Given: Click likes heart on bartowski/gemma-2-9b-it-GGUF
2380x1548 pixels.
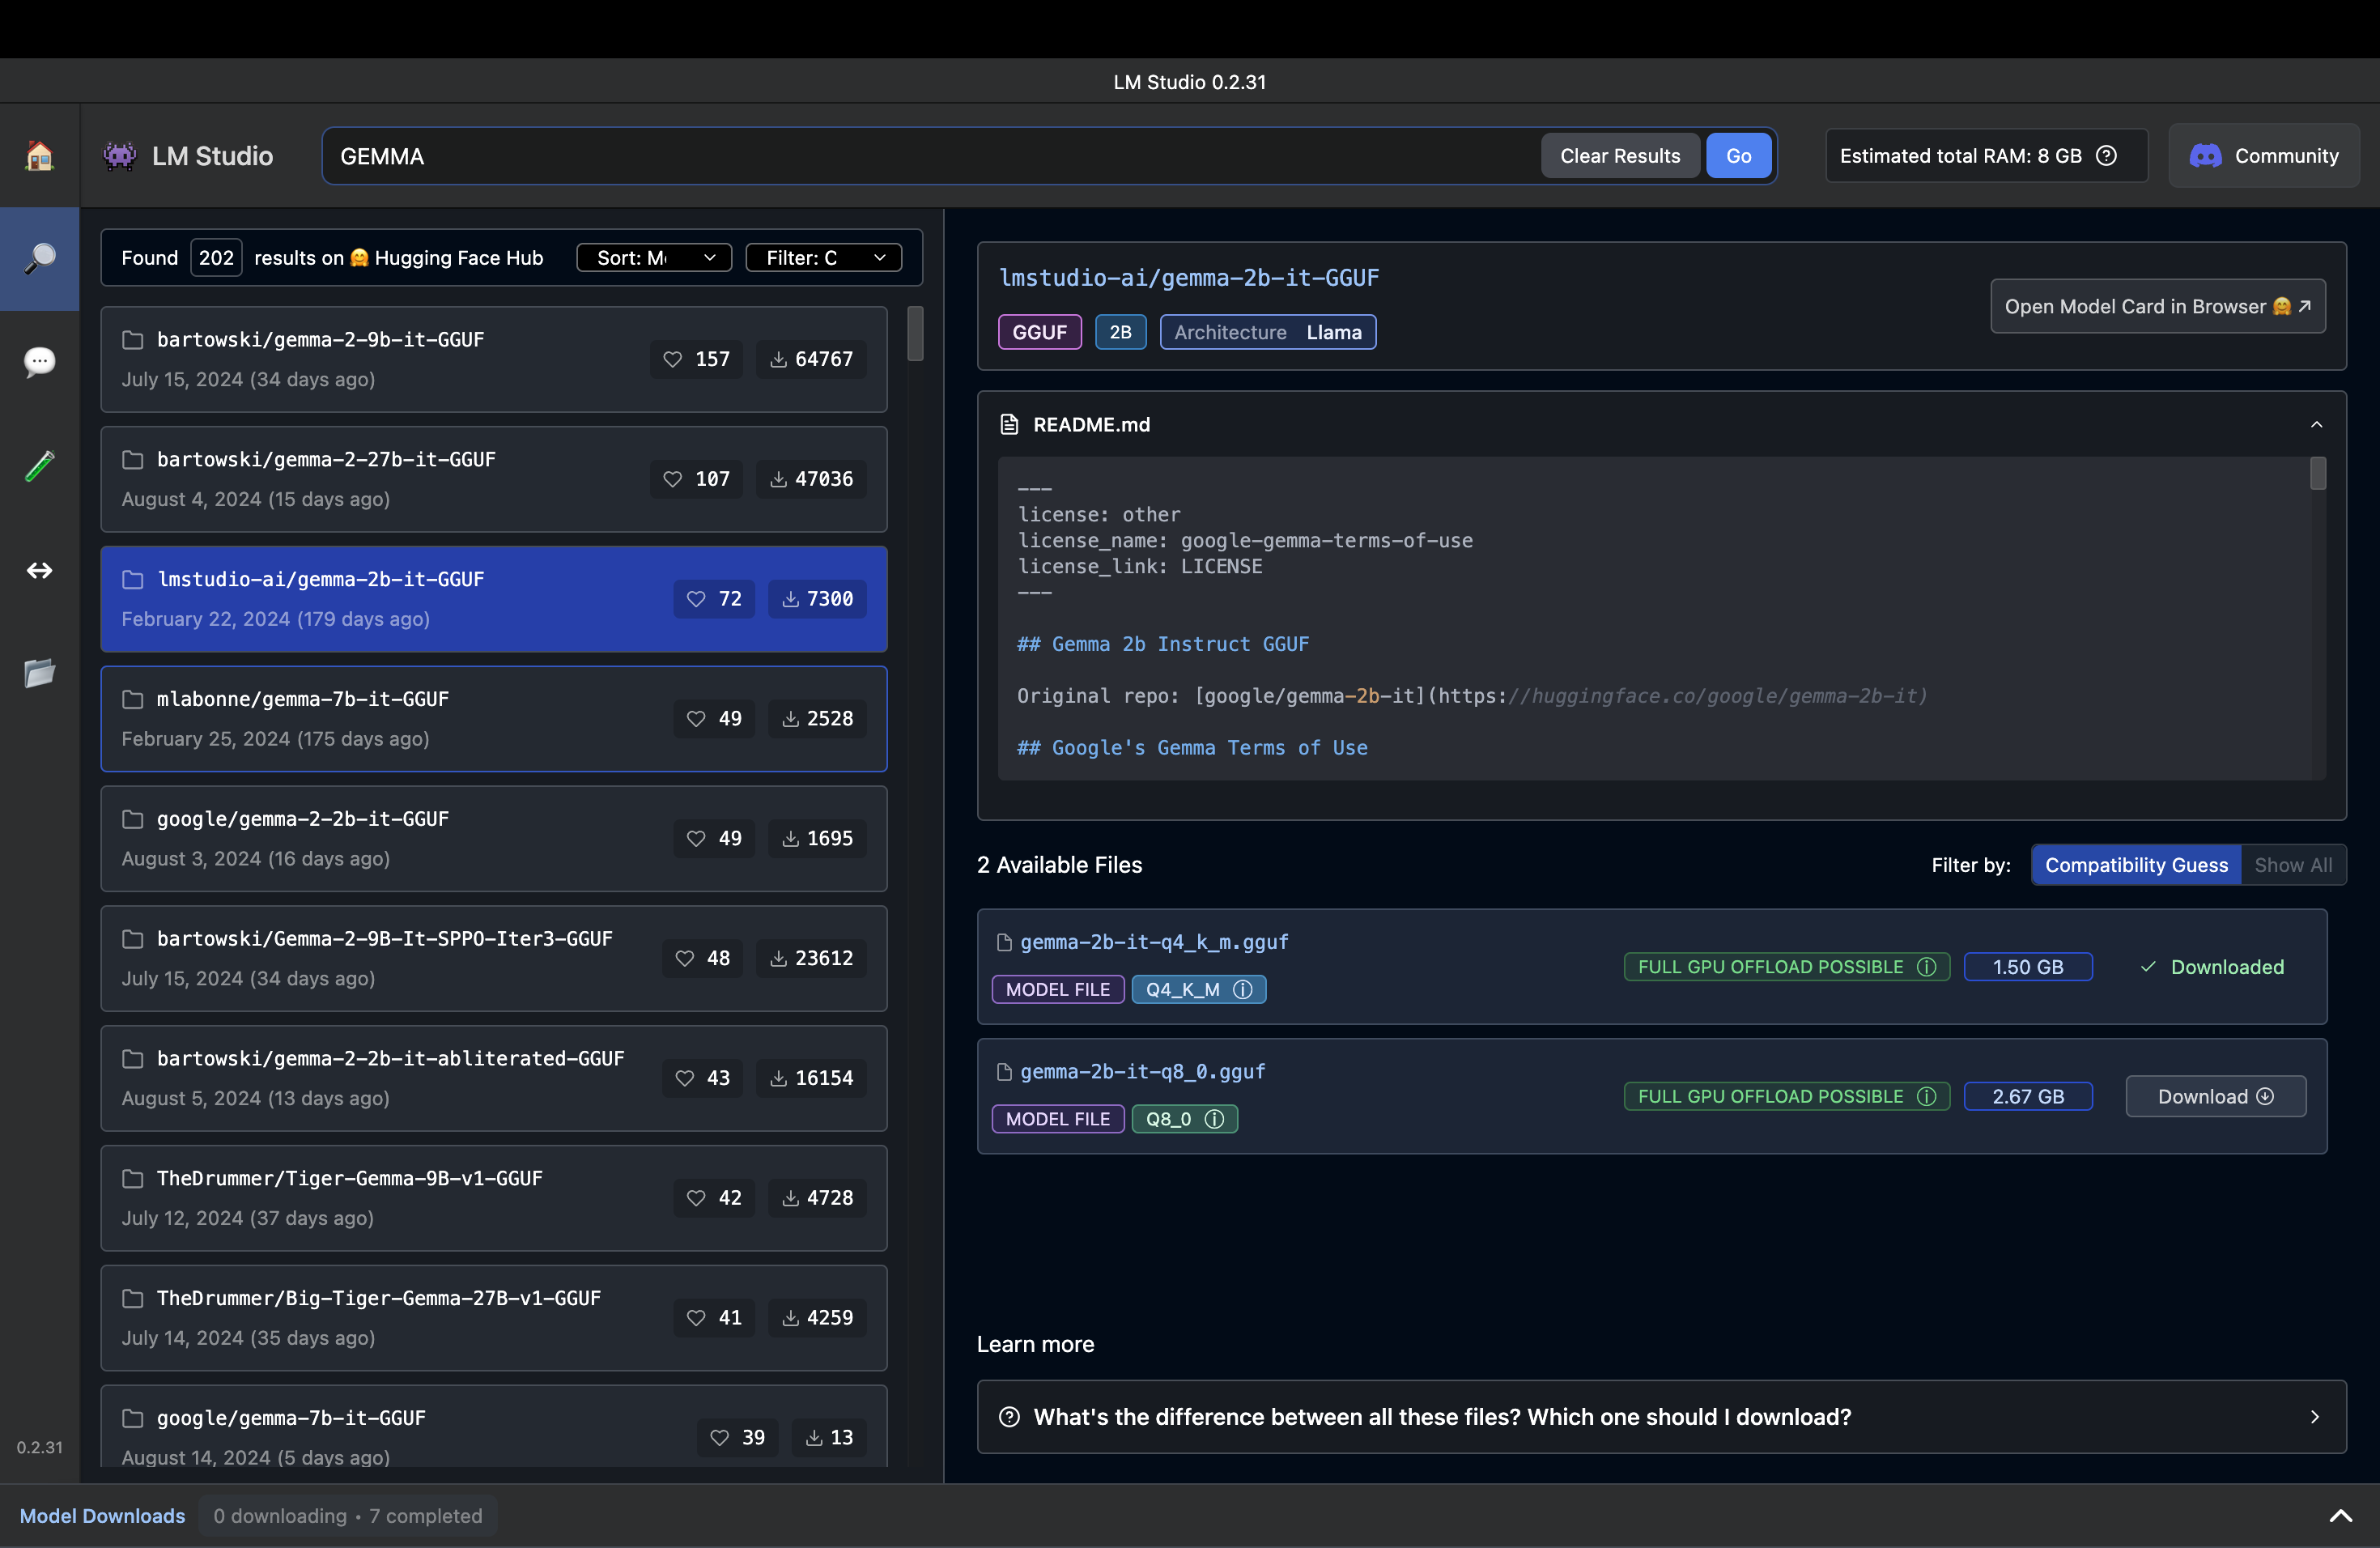Looking at the screenshot, I should (673, 359).
